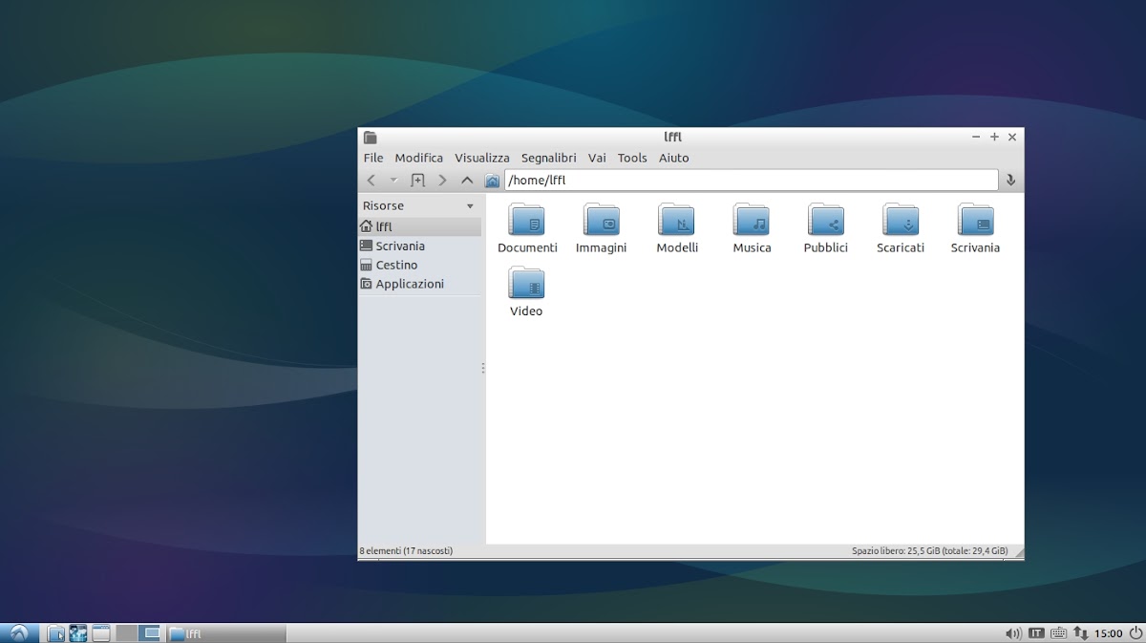1146x643 pixels.
Task: Open Cestino trash in the sidebar
Action: tap(420, 266)
